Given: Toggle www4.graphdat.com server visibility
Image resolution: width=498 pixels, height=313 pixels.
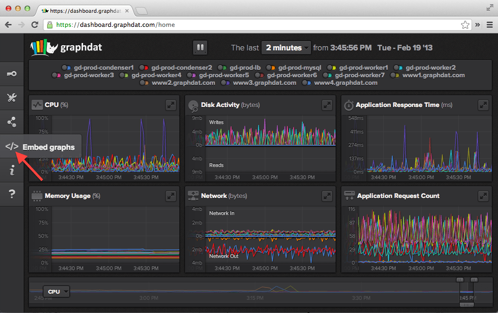Looking at the screenshot, I should tap(306, 83).
